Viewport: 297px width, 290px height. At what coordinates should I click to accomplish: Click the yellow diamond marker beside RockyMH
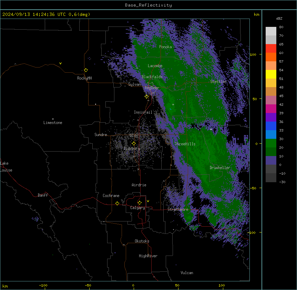coord(86,70)
